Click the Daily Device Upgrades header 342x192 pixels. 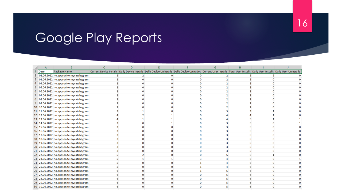187,71
